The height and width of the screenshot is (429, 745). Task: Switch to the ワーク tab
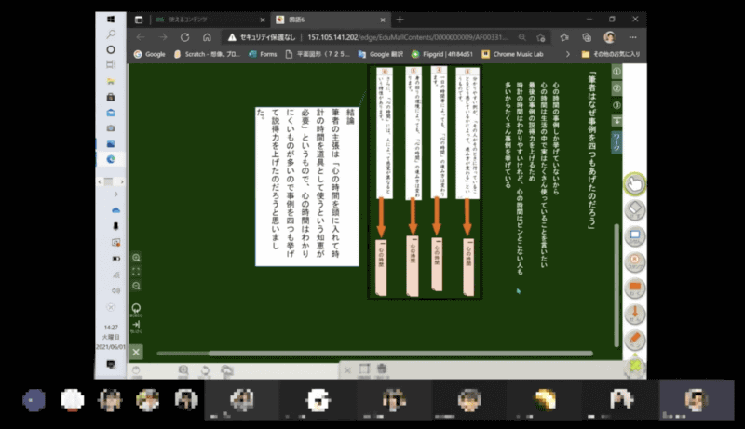(616, 141)
